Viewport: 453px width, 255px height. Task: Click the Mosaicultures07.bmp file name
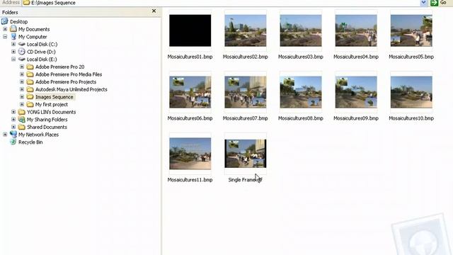246,118
